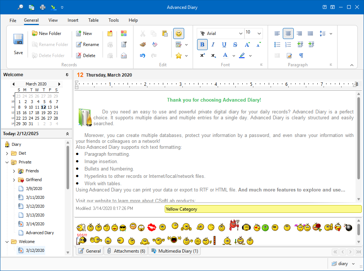
Task: Open the Attachments (6) tab
Action: [126, 251]
